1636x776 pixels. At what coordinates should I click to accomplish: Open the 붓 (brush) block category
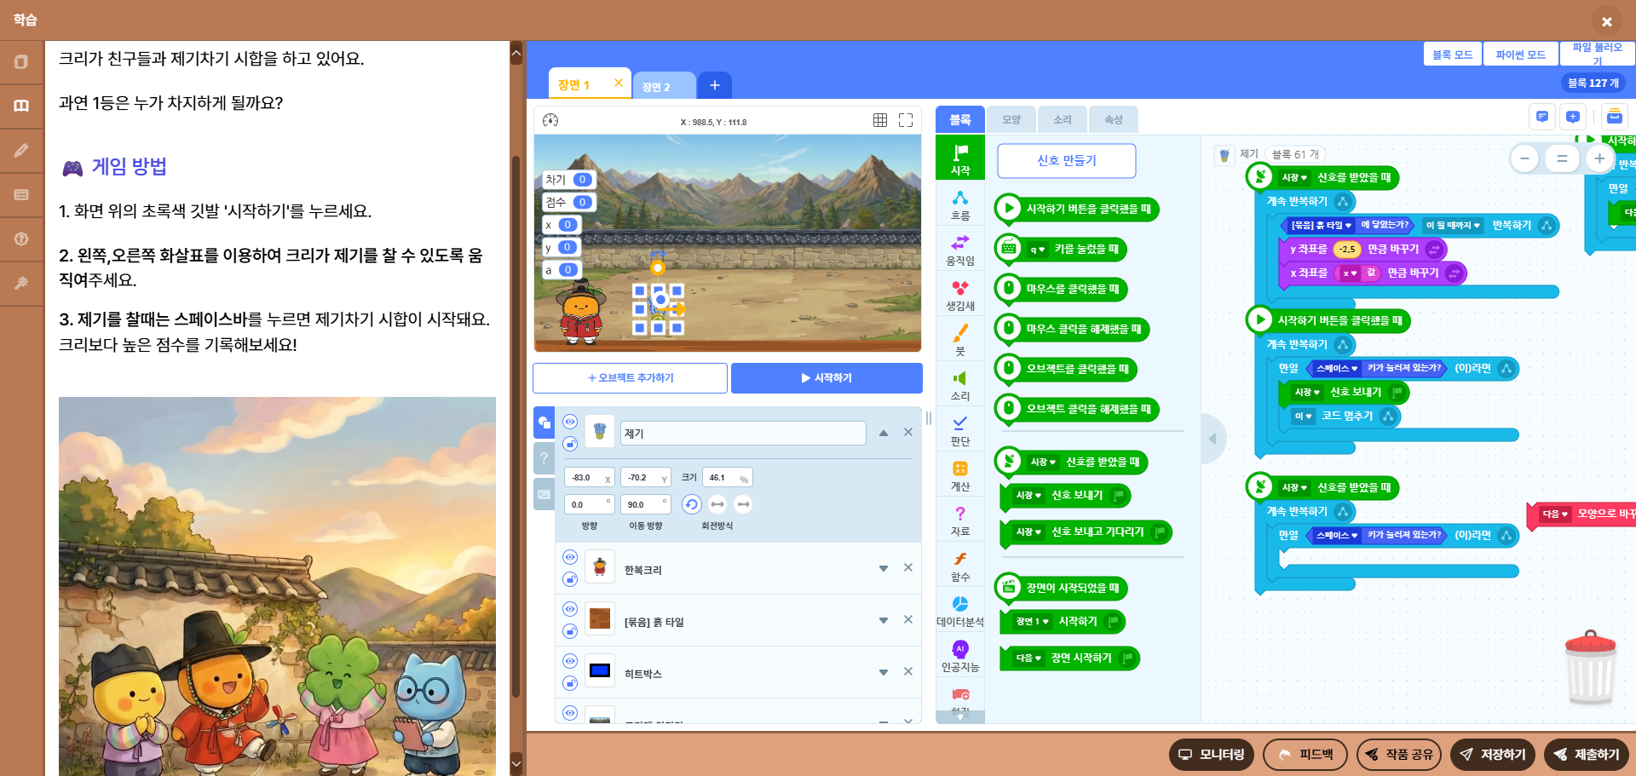[959, 340]
